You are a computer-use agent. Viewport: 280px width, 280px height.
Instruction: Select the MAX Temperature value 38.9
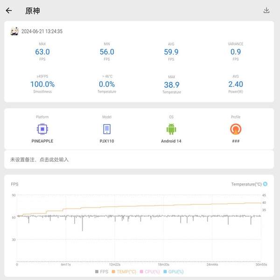click(x=172, y=85)
